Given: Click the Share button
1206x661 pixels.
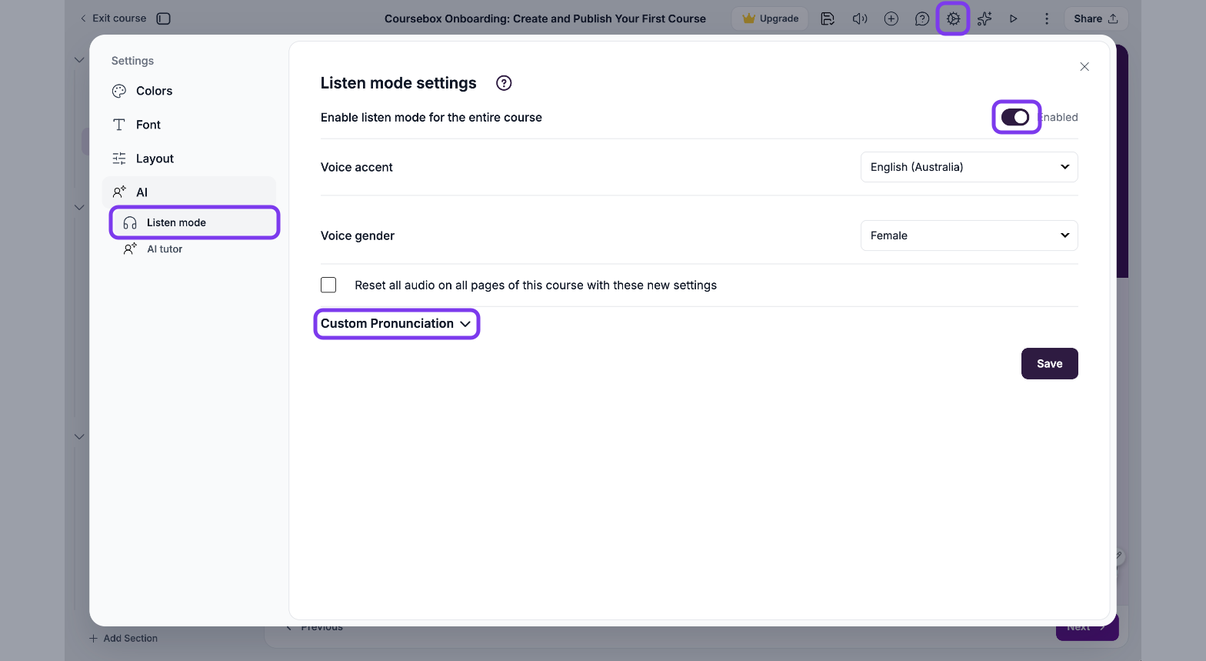Looking at the screenshot, I should [x=1096, y=18].
